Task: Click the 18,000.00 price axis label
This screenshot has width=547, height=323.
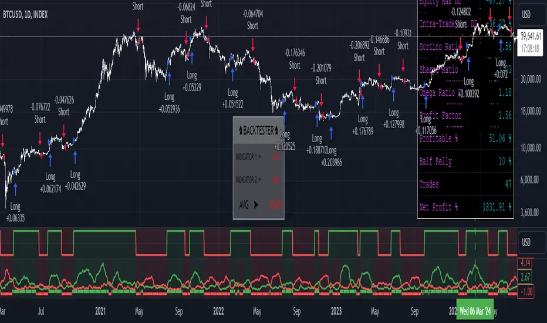Action: tap(531, 112)
